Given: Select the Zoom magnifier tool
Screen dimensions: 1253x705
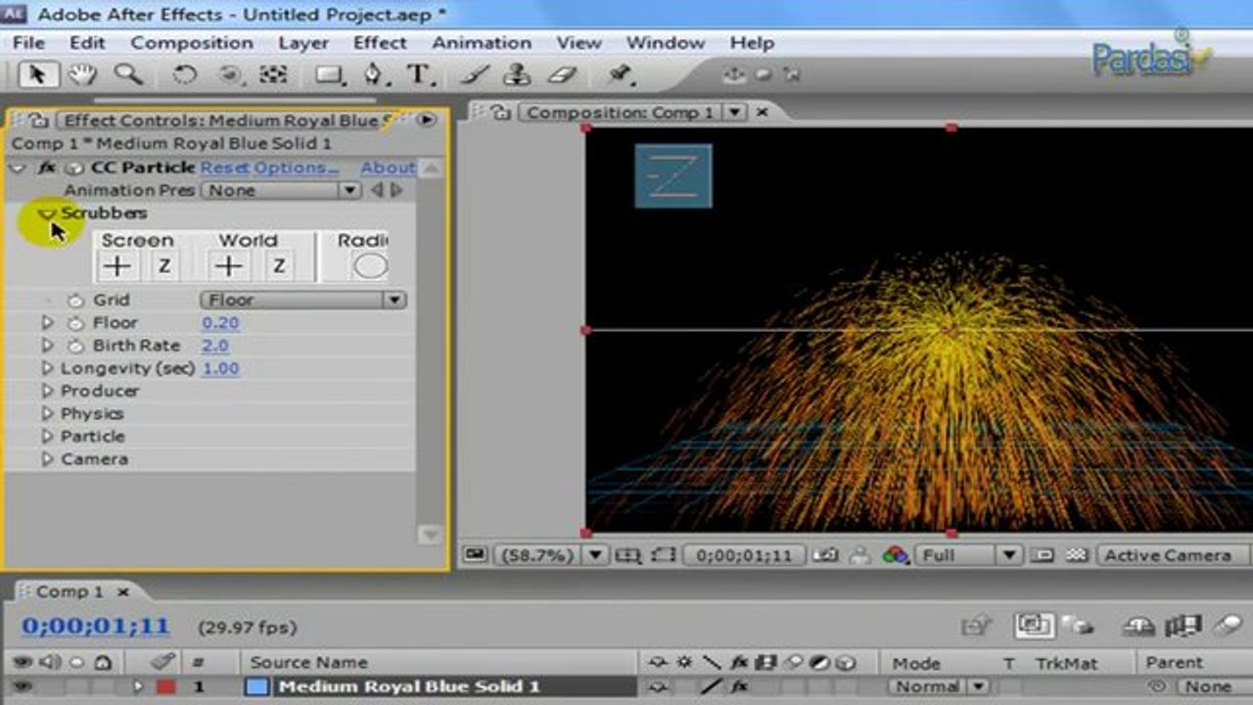Looking at the screenshot, I should click(127, 74).
